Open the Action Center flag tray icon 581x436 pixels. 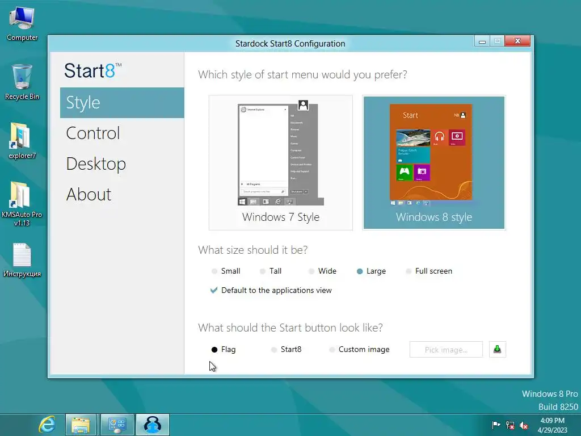coord(496,425)
